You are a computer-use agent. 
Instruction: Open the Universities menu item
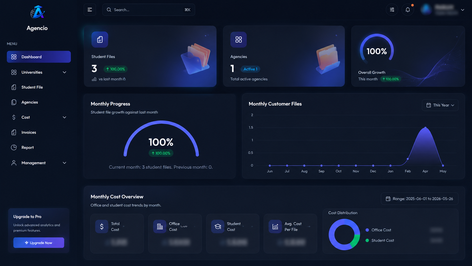[x=39, y=72]
